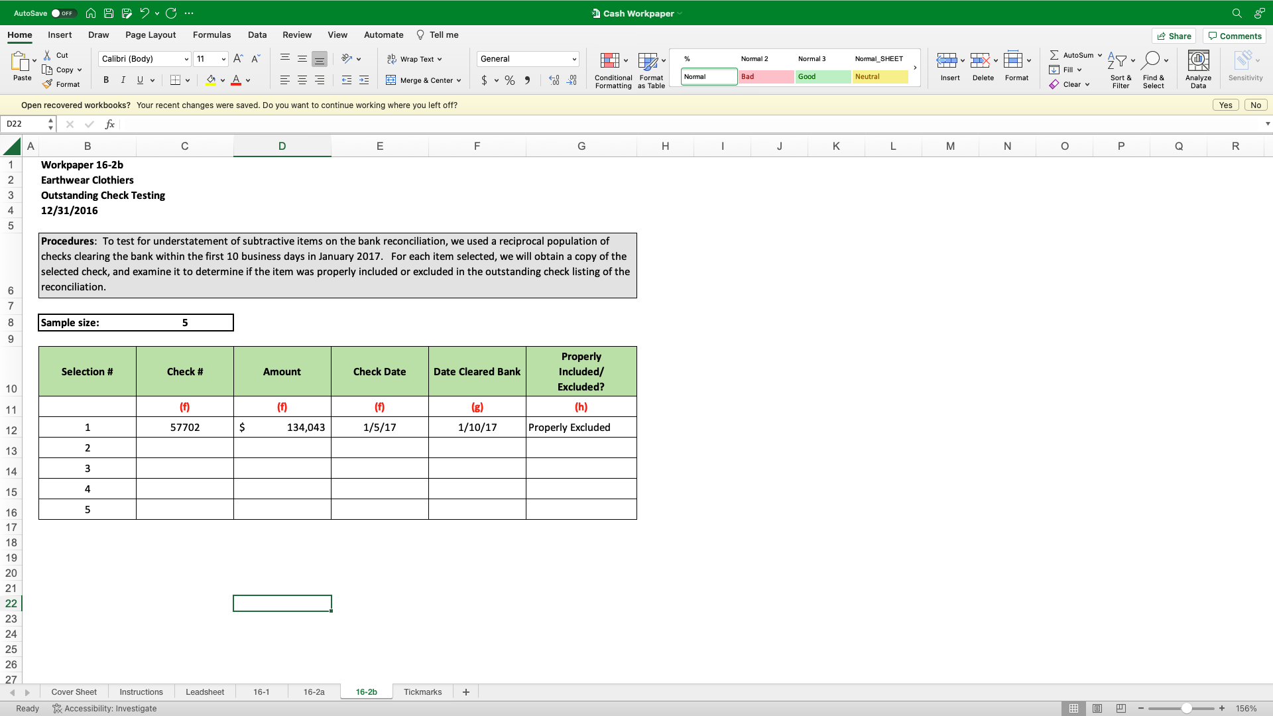Click Yes to open recovered workbooks
The height and width of the screenshot is (716, 1273).
[x=1225, y=105]
